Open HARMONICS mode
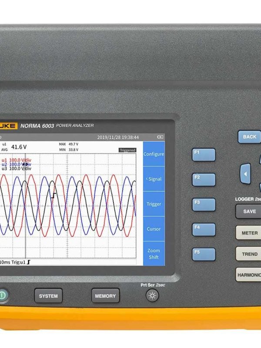 pos(248,275)
